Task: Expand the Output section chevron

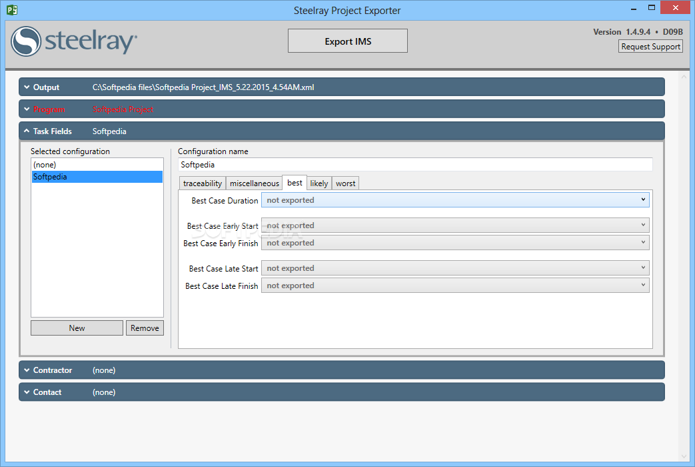Action: 27,87
